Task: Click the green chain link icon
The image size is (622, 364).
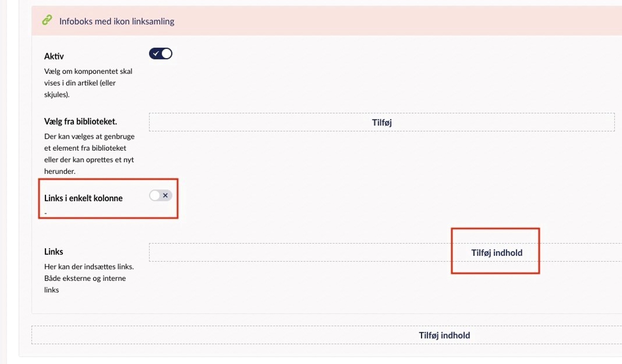Action: tap(47, 20)
